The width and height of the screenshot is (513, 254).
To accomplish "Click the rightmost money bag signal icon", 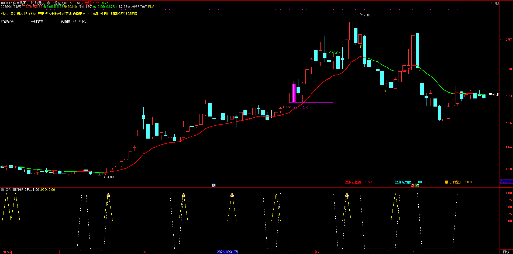I will point(347,195).
